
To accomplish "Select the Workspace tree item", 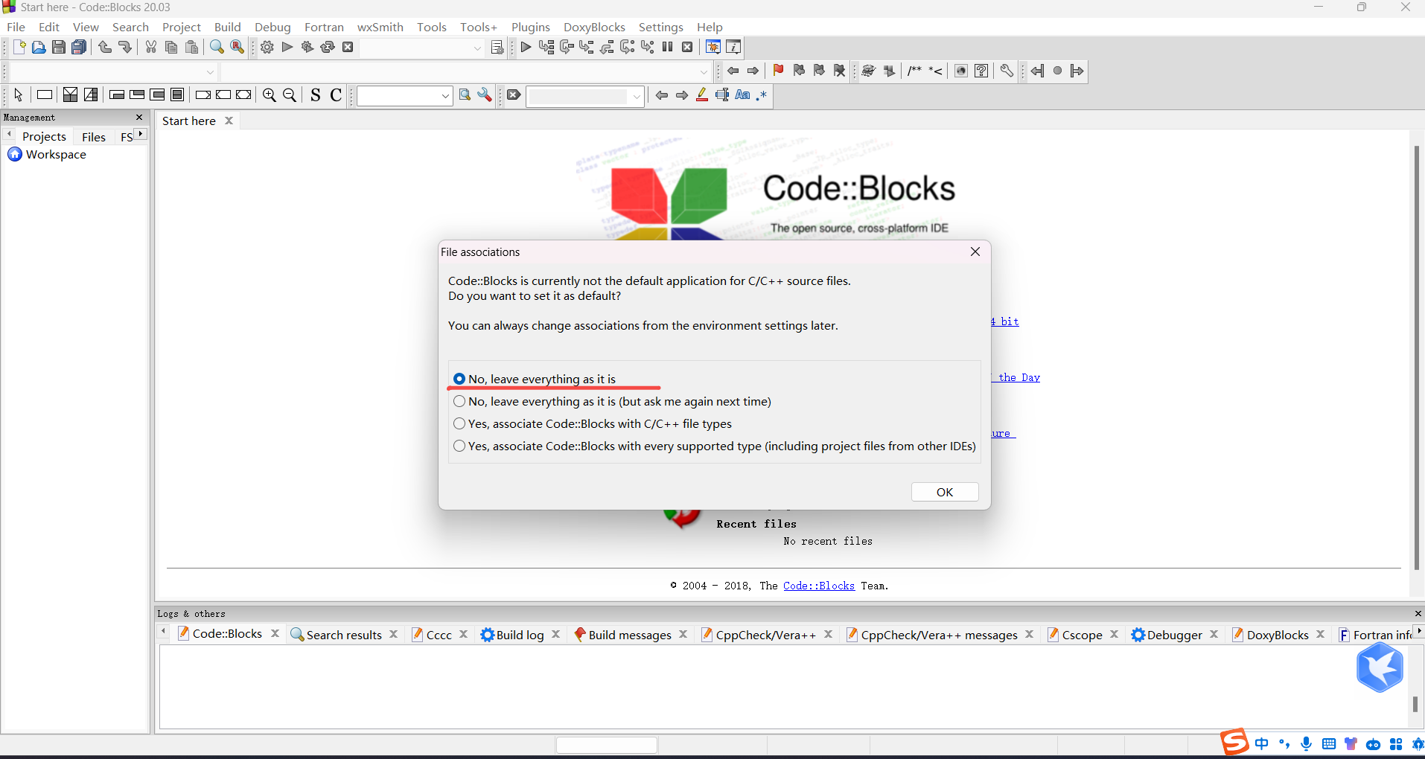I will 48,154.
